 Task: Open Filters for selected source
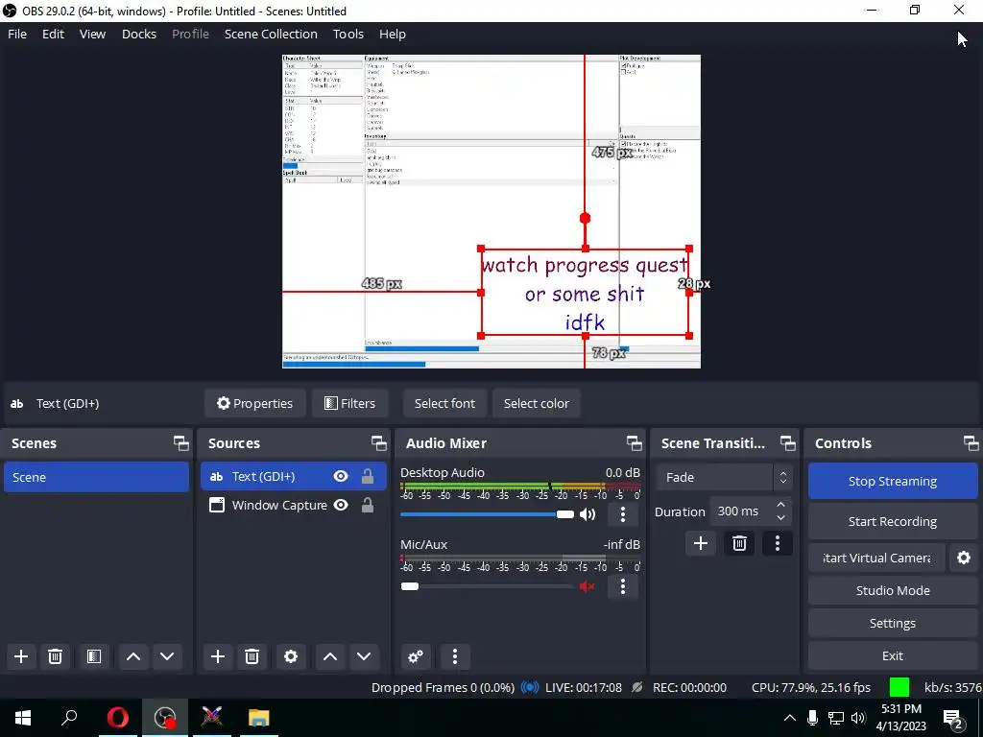[349, 404]
